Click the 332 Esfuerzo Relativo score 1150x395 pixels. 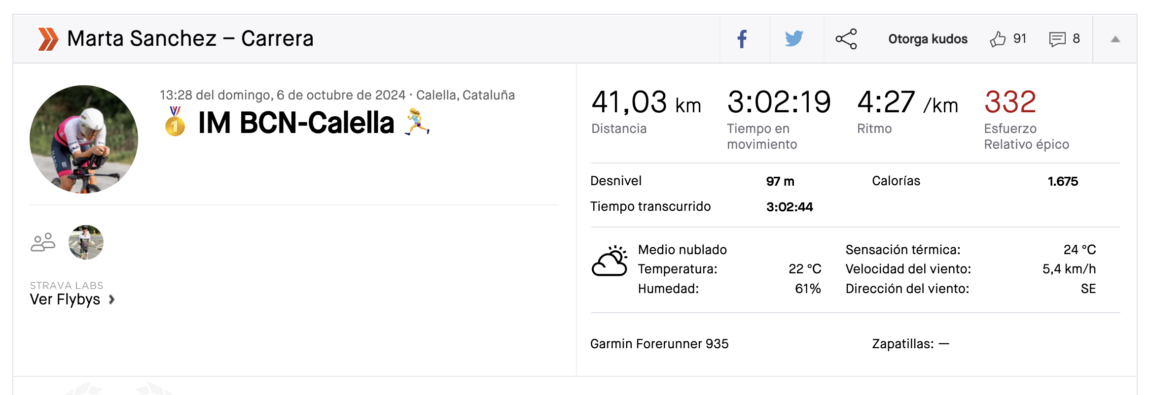[x=1010, y=102]
